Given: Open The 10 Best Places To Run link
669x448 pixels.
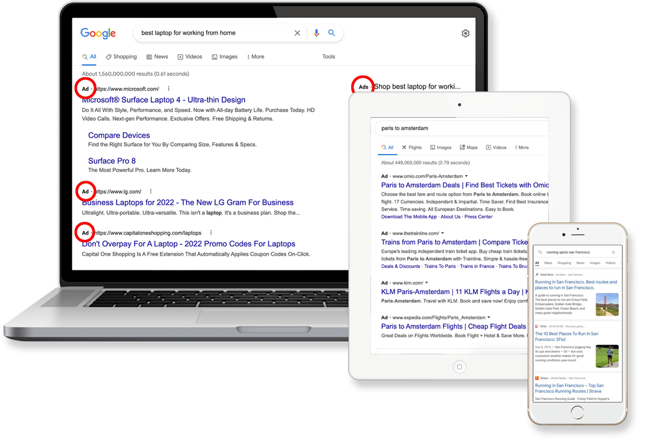Looking at the screenshot, I should [567, 337].
